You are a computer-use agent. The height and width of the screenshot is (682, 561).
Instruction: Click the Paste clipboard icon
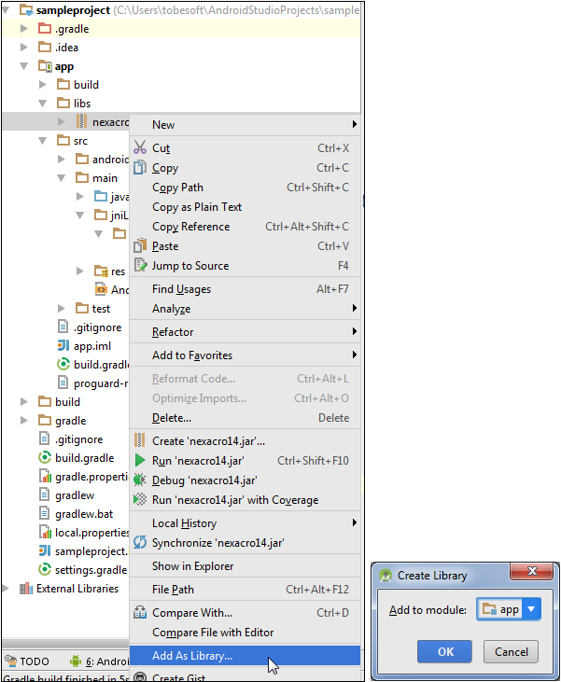(x=140, y=245)
